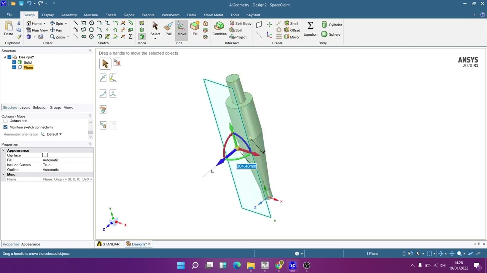Select the Shell tool
This screenshot has width=487, height=273.
pos(291,24)
